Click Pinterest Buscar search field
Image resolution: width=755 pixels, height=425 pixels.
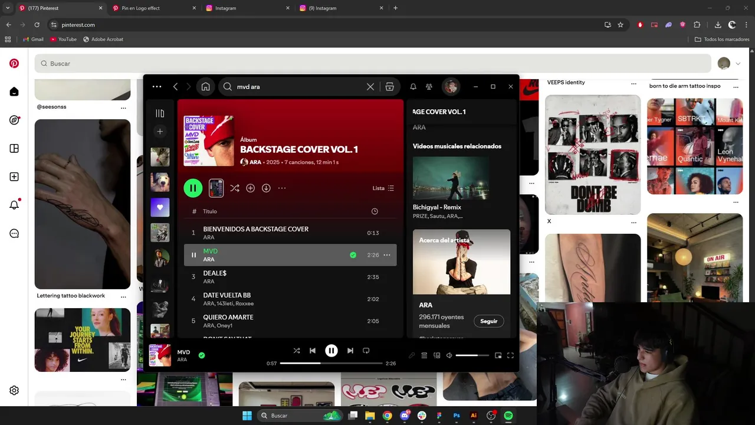tap(373, 63)
